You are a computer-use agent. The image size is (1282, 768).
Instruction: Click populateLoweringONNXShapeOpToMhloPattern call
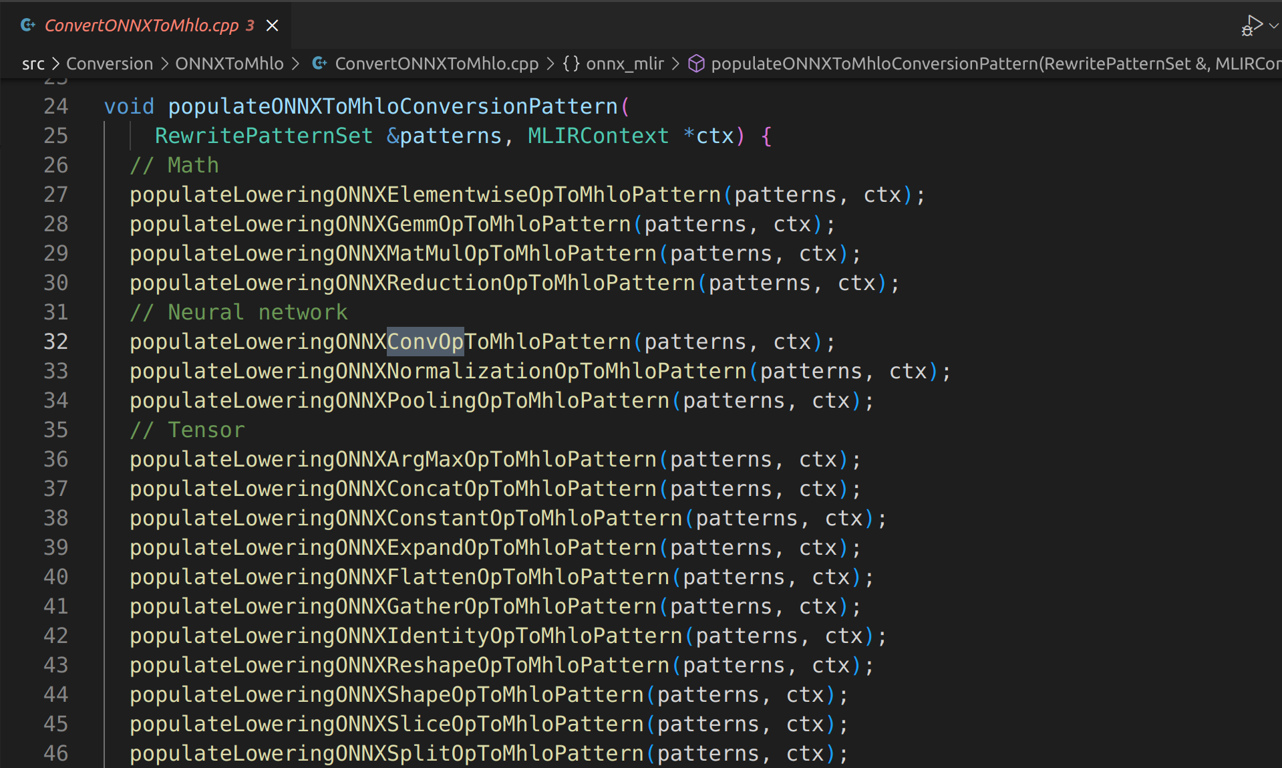tap(387, 694)
